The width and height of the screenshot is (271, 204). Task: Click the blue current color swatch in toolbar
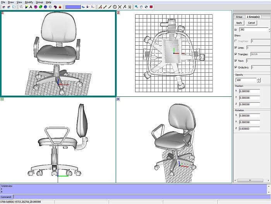tap(73, 7)
